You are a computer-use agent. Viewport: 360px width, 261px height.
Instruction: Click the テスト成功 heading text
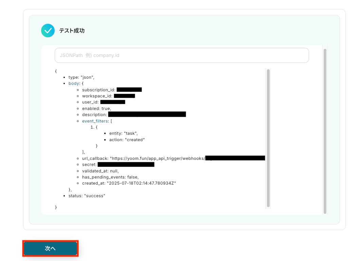72,31
